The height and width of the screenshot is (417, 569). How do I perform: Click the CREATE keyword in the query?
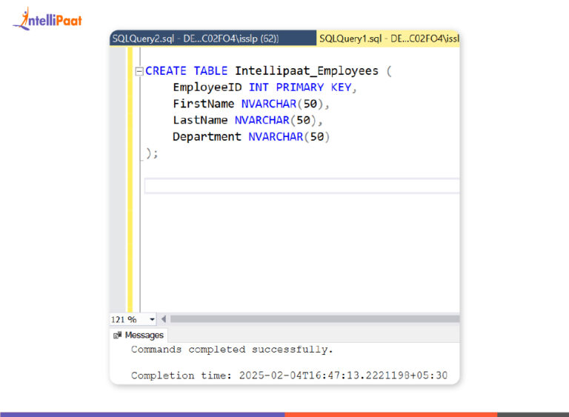pyautogui.click(x=166, y=71)
